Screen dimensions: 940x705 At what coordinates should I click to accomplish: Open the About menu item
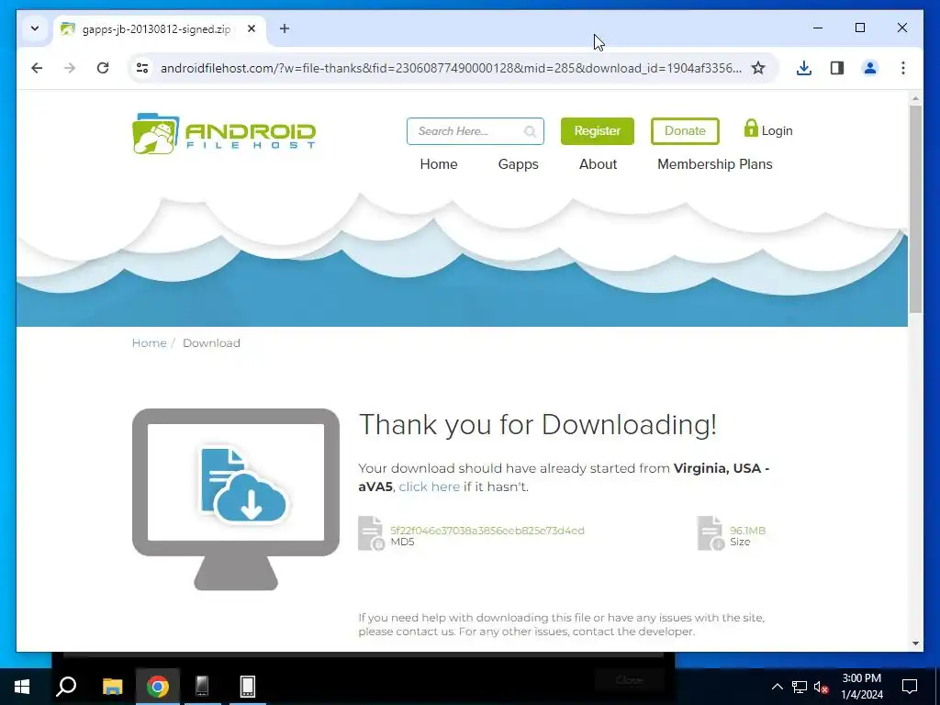598,164
